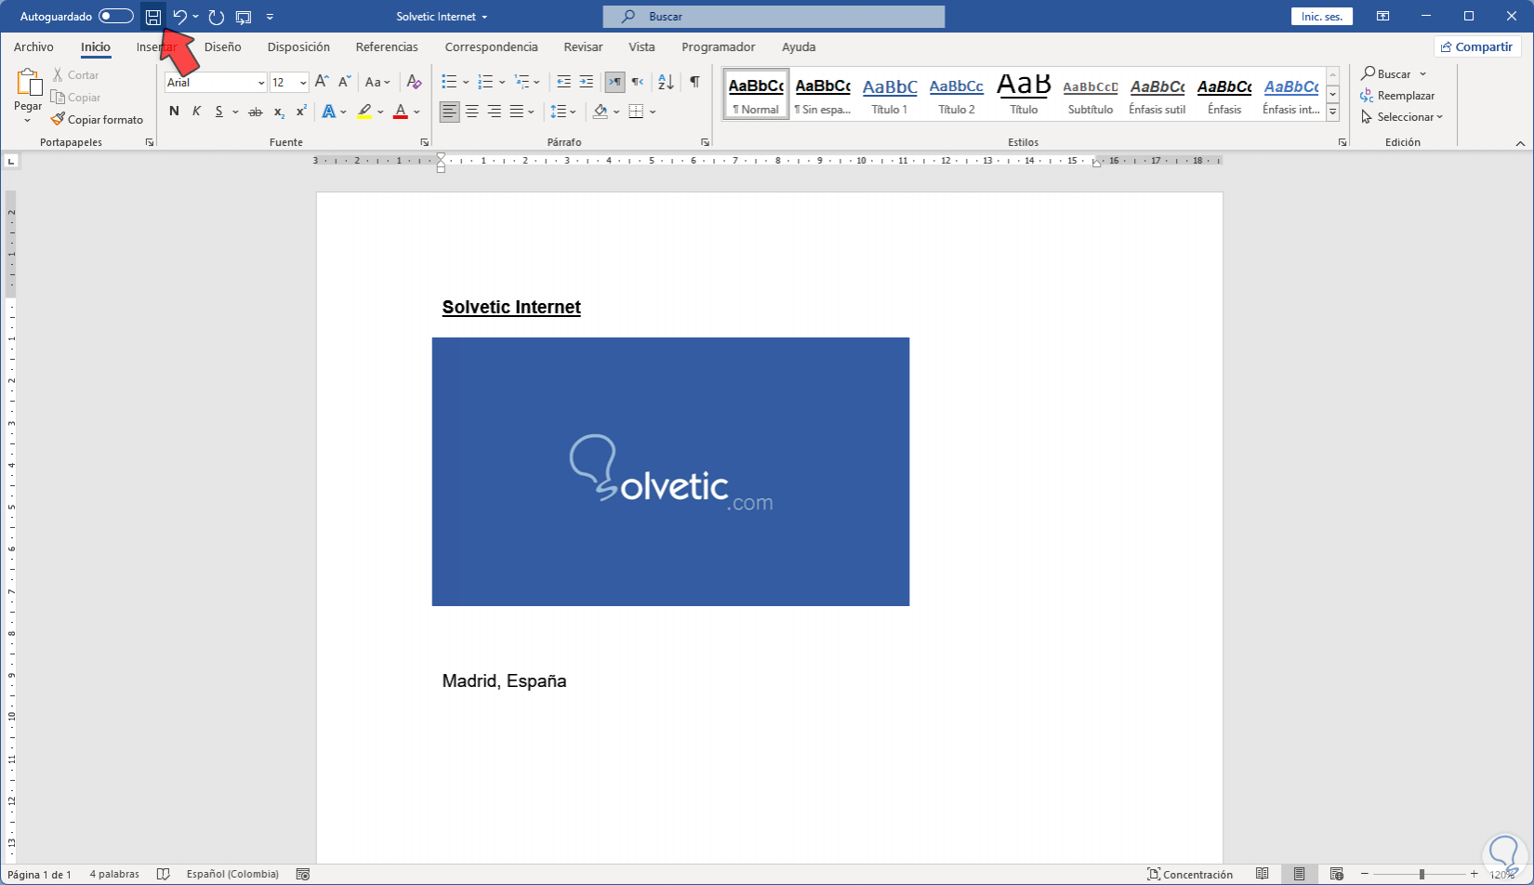Open the font size dropdown
Screen dimensions: 1534x885
[303, 83]
